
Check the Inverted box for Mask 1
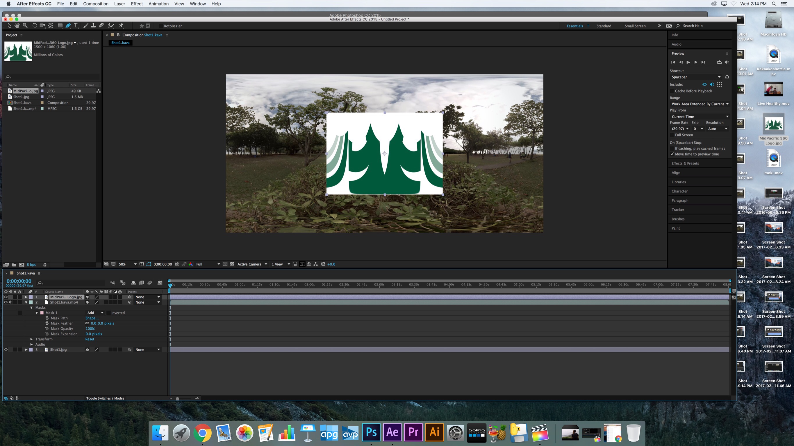[x=108, y=313]
